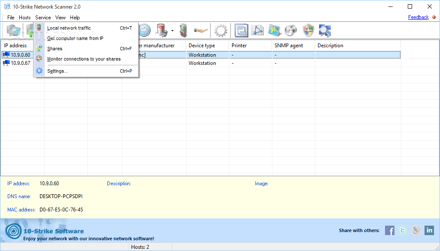Click the traffic light toolbar icon

183,31
